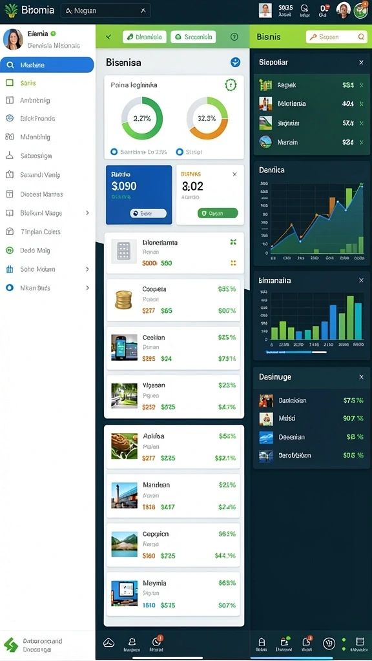The height and width of the screenshot is (661, 372).
Task: Click user avatar in top right bar
Action: pos(344,10)
